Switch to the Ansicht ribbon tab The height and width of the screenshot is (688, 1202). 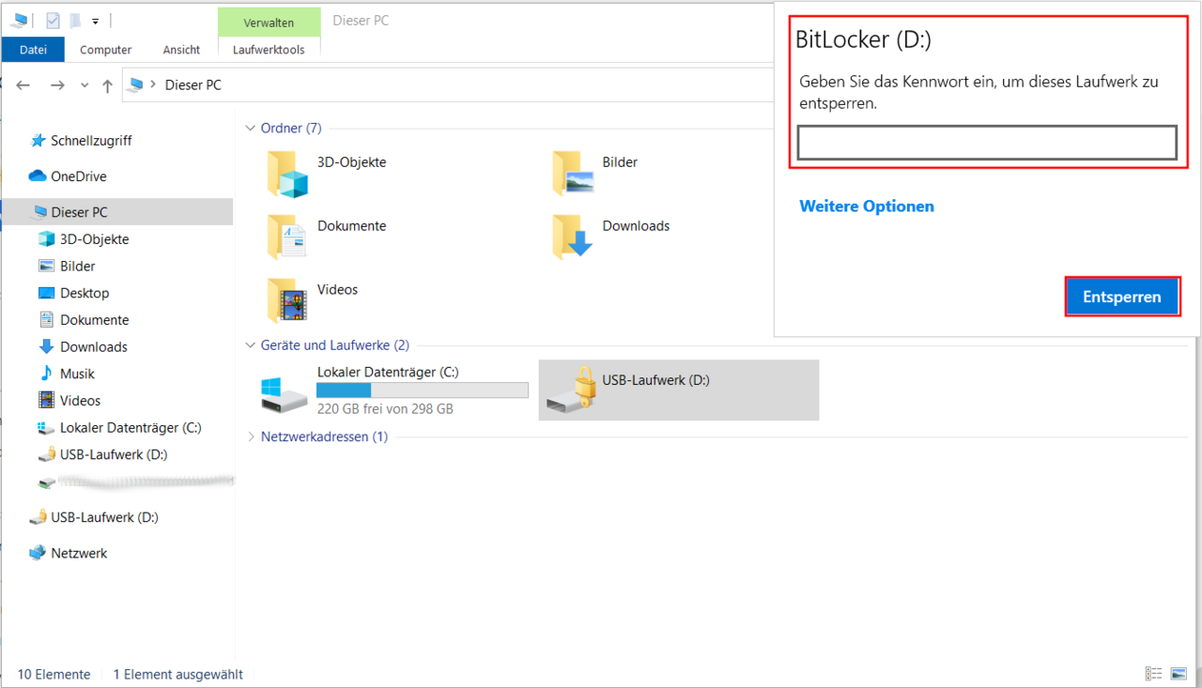[181, 50]
